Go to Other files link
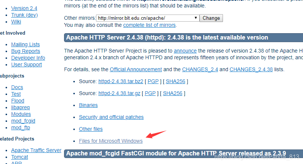This screenshot has height=164, width=303. pos(90,129)
